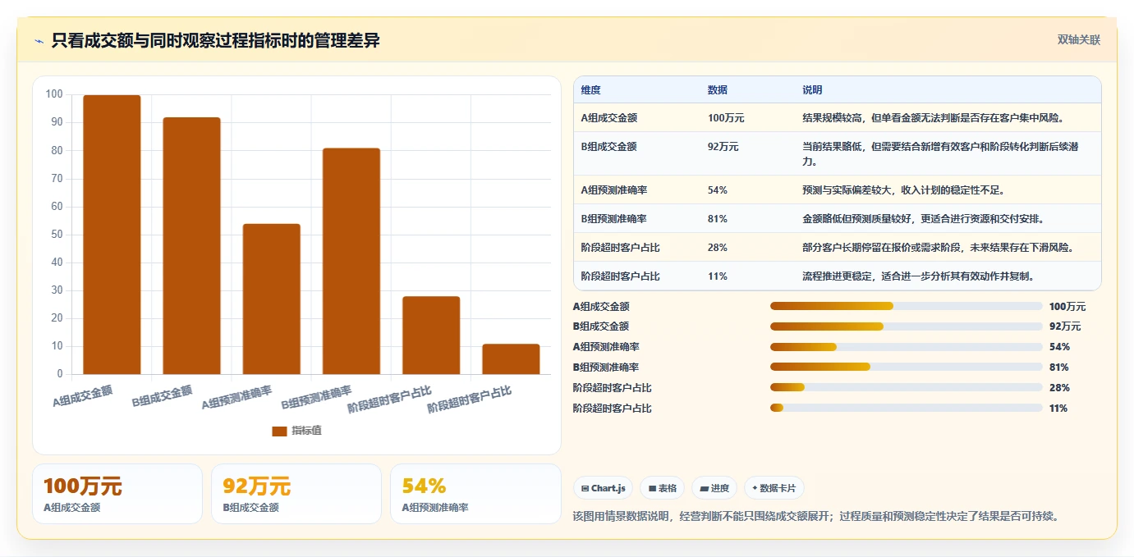Click the chart bar for A组成交金额

pyautogui.click(x=112, y=235)
